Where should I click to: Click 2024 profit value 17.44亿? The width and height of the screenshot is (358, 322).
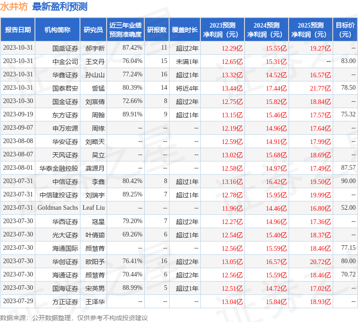pyautogui.click(x=276, y=88)
